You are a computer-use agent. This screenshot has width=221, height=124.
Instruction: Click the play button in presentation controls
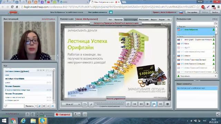[147, 104]
